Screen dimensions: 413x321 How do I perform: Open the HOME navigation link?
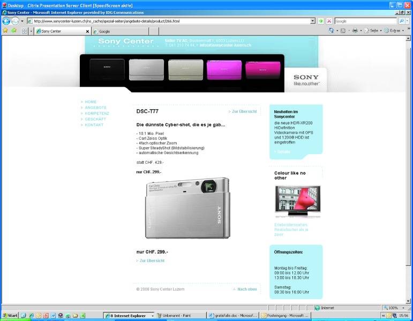91,102
